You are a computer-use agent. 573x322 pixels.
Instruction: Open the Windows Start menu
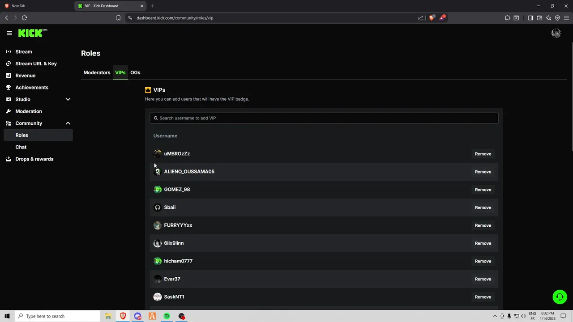7,316
